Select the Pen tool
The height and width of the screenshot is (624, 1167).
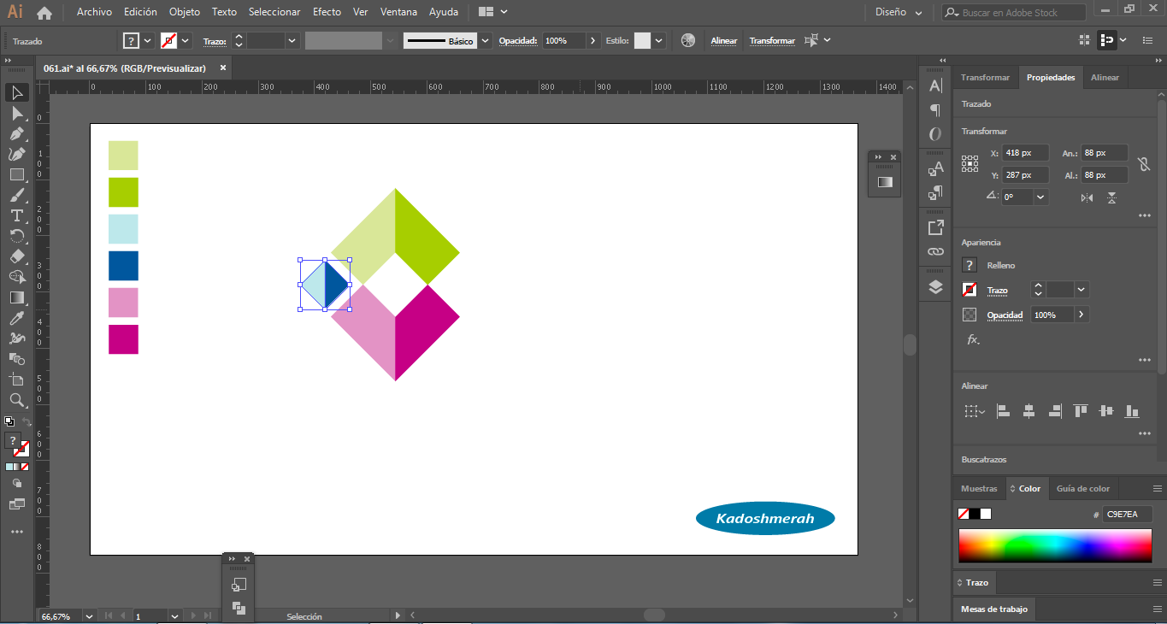[17, 133]
